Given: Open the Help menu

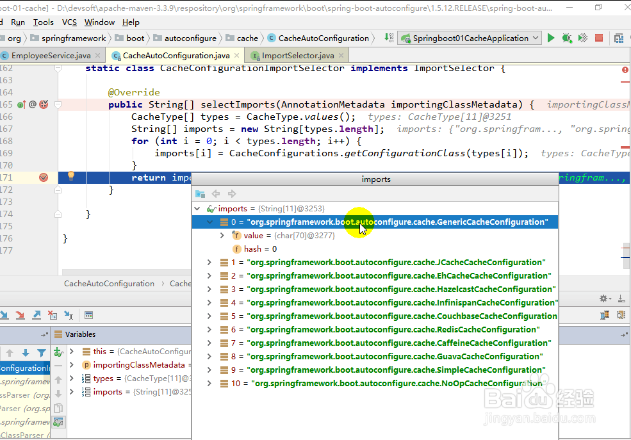Looking at the screenshot, I should (131, 22).
